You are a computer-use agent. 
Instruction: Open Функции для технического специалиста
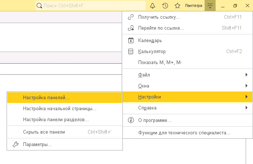pyautogui.click(x=184, y=133)
